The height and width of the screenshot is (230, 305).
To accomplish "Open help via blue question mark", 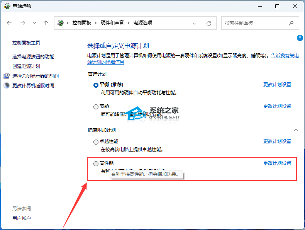I will point(300,38).
